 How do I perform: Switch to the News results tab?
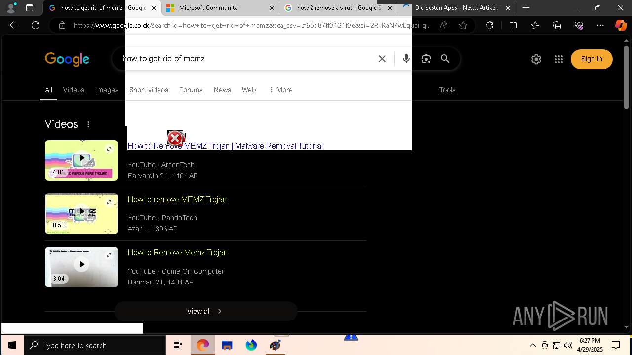pyautogui.click(x=222, y=90)
